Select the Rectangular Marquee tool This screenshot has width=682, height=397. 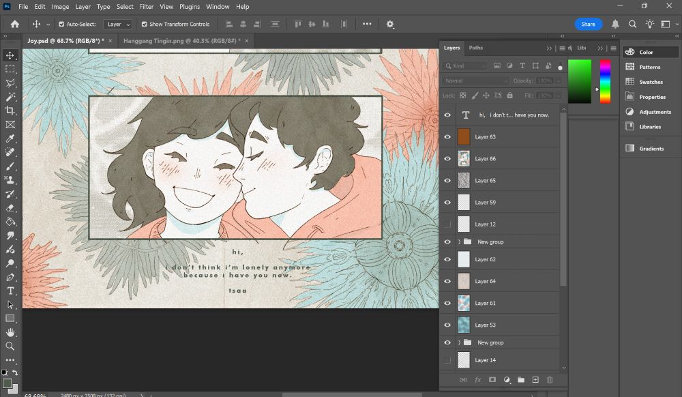click(x=10, y=69)
